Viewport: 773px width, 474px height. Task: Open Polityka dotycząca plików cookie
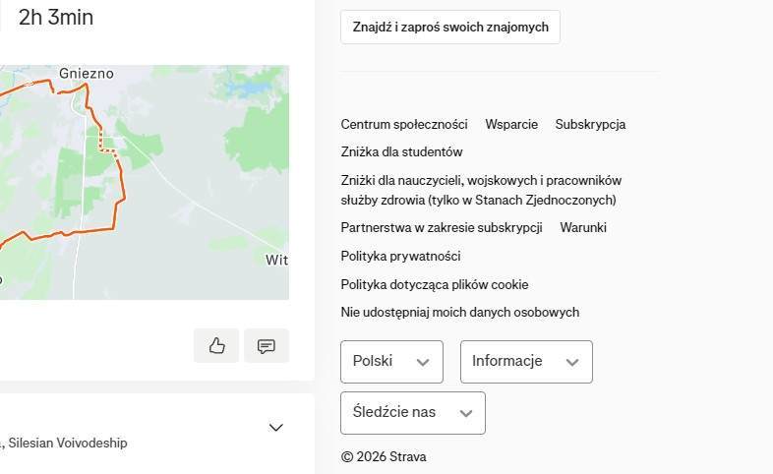435,284
